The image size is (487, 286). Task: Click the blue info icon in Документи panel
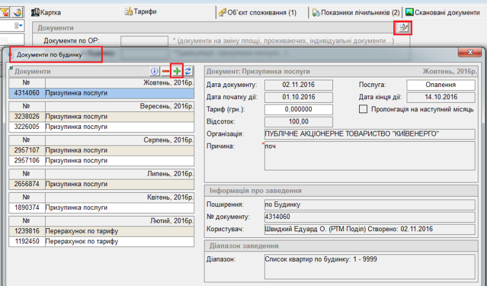155,71
